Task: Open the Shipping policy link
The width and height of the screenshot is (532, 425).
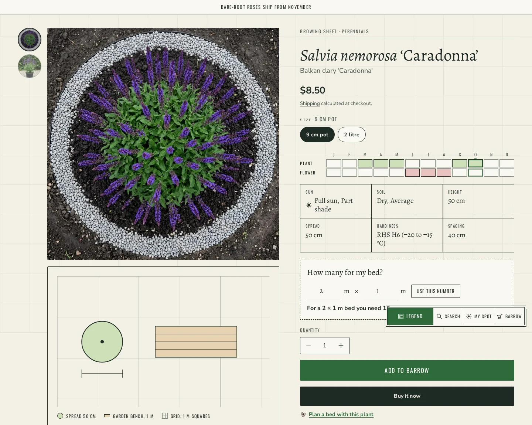Action: (x=310, y=103)
